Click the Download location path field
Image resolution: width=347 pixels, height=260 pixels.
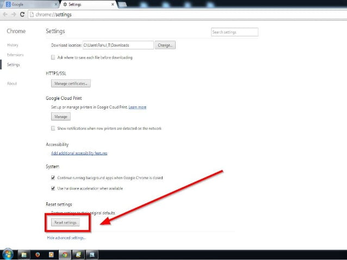[118, 45]
